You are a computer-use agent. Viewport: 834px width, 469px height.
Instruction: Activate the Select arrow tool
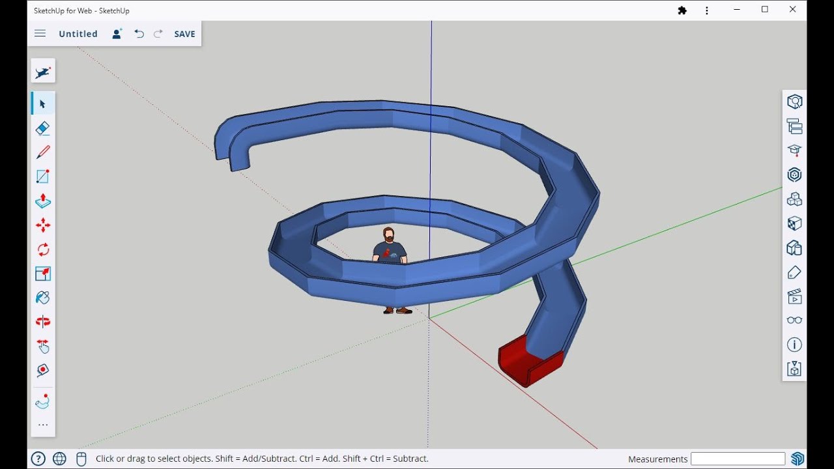tap(43, 104)
